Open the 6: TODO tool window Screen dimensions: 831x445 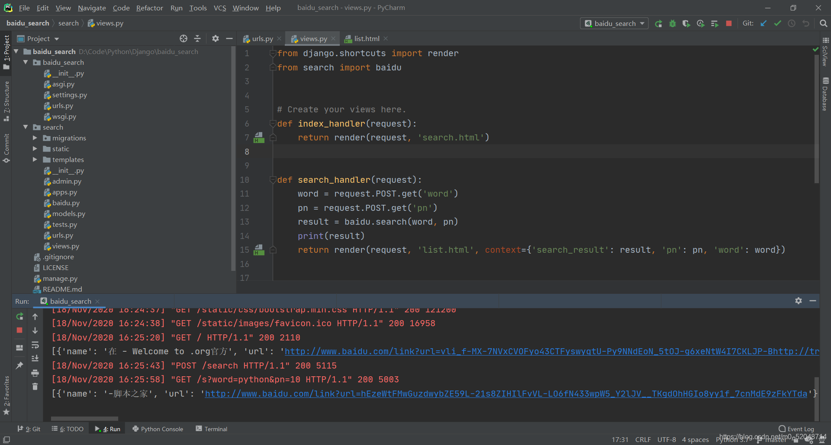tap(68, 429)
